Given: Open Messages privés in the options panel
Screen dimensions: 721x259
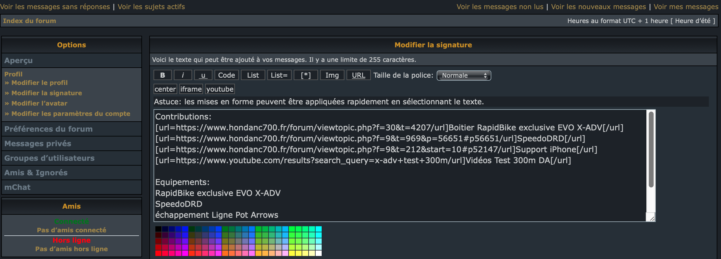Looking at the screenshot, I should point(38,143).
